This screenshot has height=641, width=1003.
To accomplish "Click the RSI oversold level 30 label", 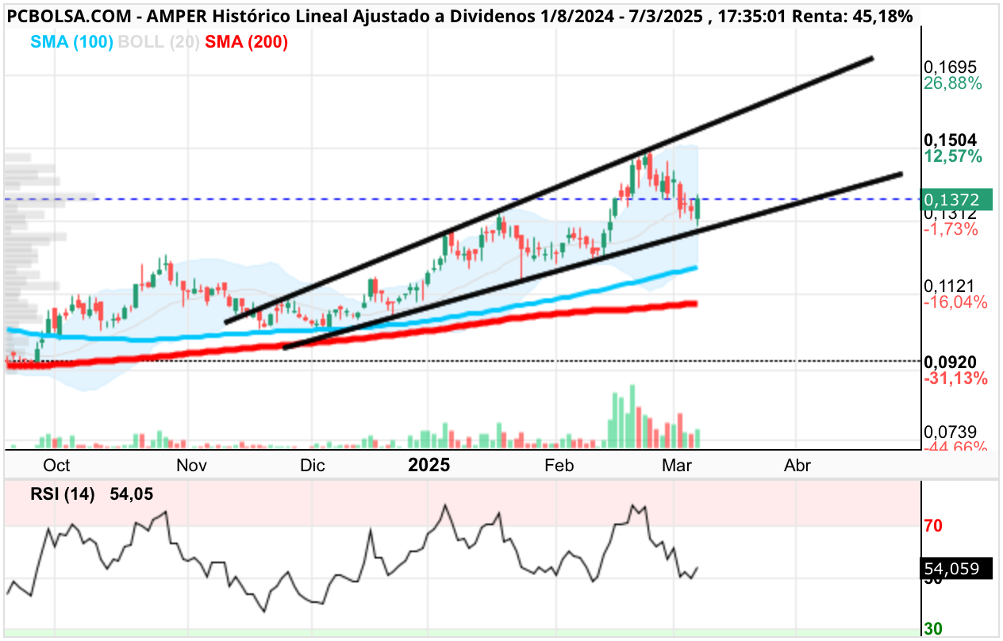I will pyautogui.click(x=933, y=629).
